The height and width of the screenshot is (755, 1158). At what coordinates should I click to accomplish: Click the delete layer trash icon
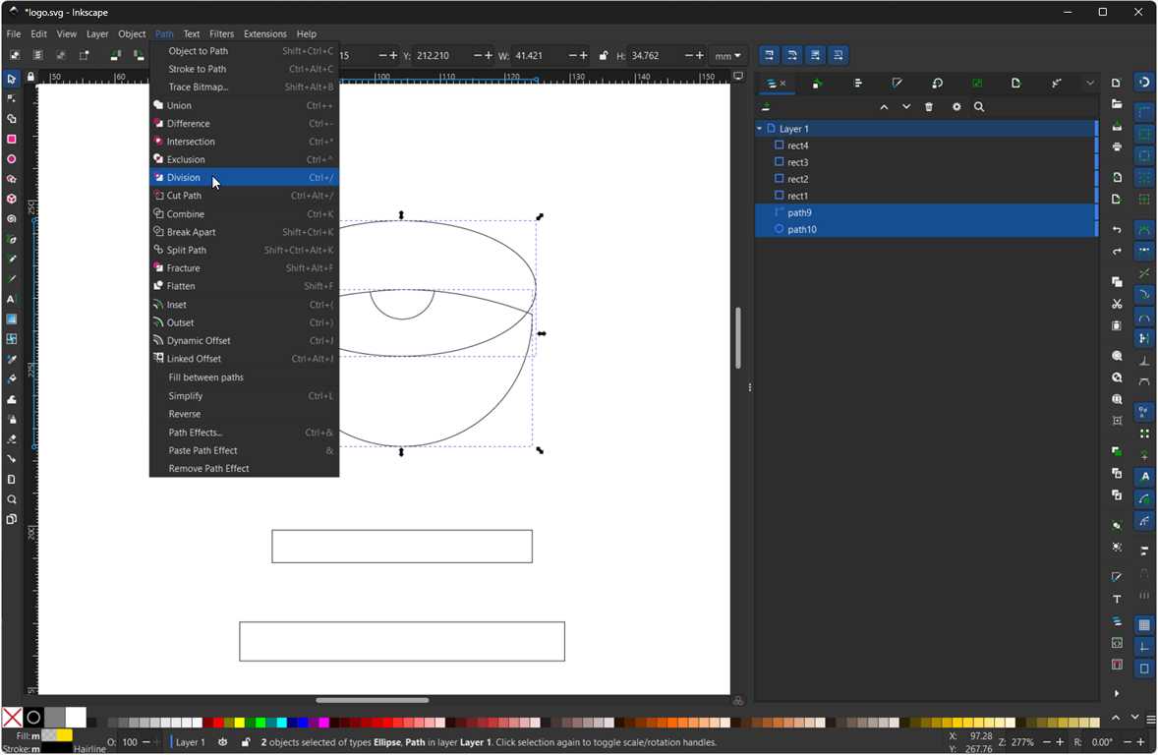[929, 107]
